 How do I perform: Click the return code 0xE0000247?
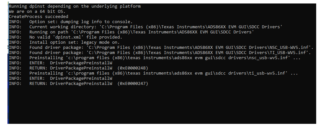(133, 84)
